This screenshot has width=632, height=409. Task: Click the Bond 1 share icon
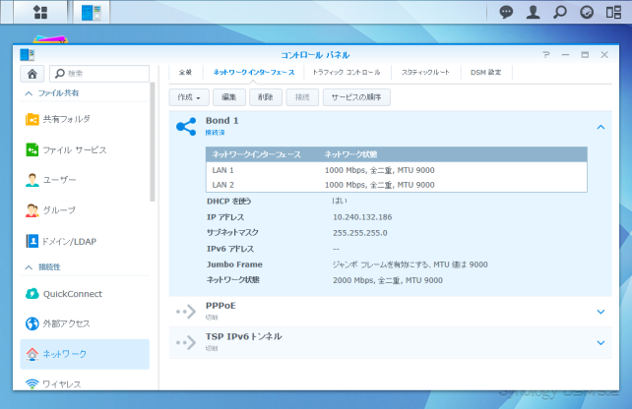click(186, 127)
